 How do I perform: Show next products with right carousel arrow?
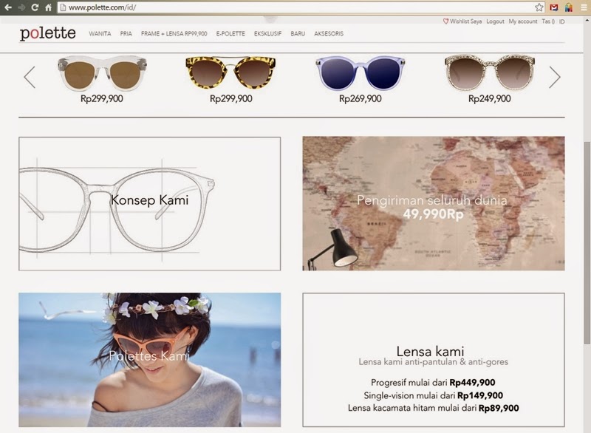coord(555,78)
